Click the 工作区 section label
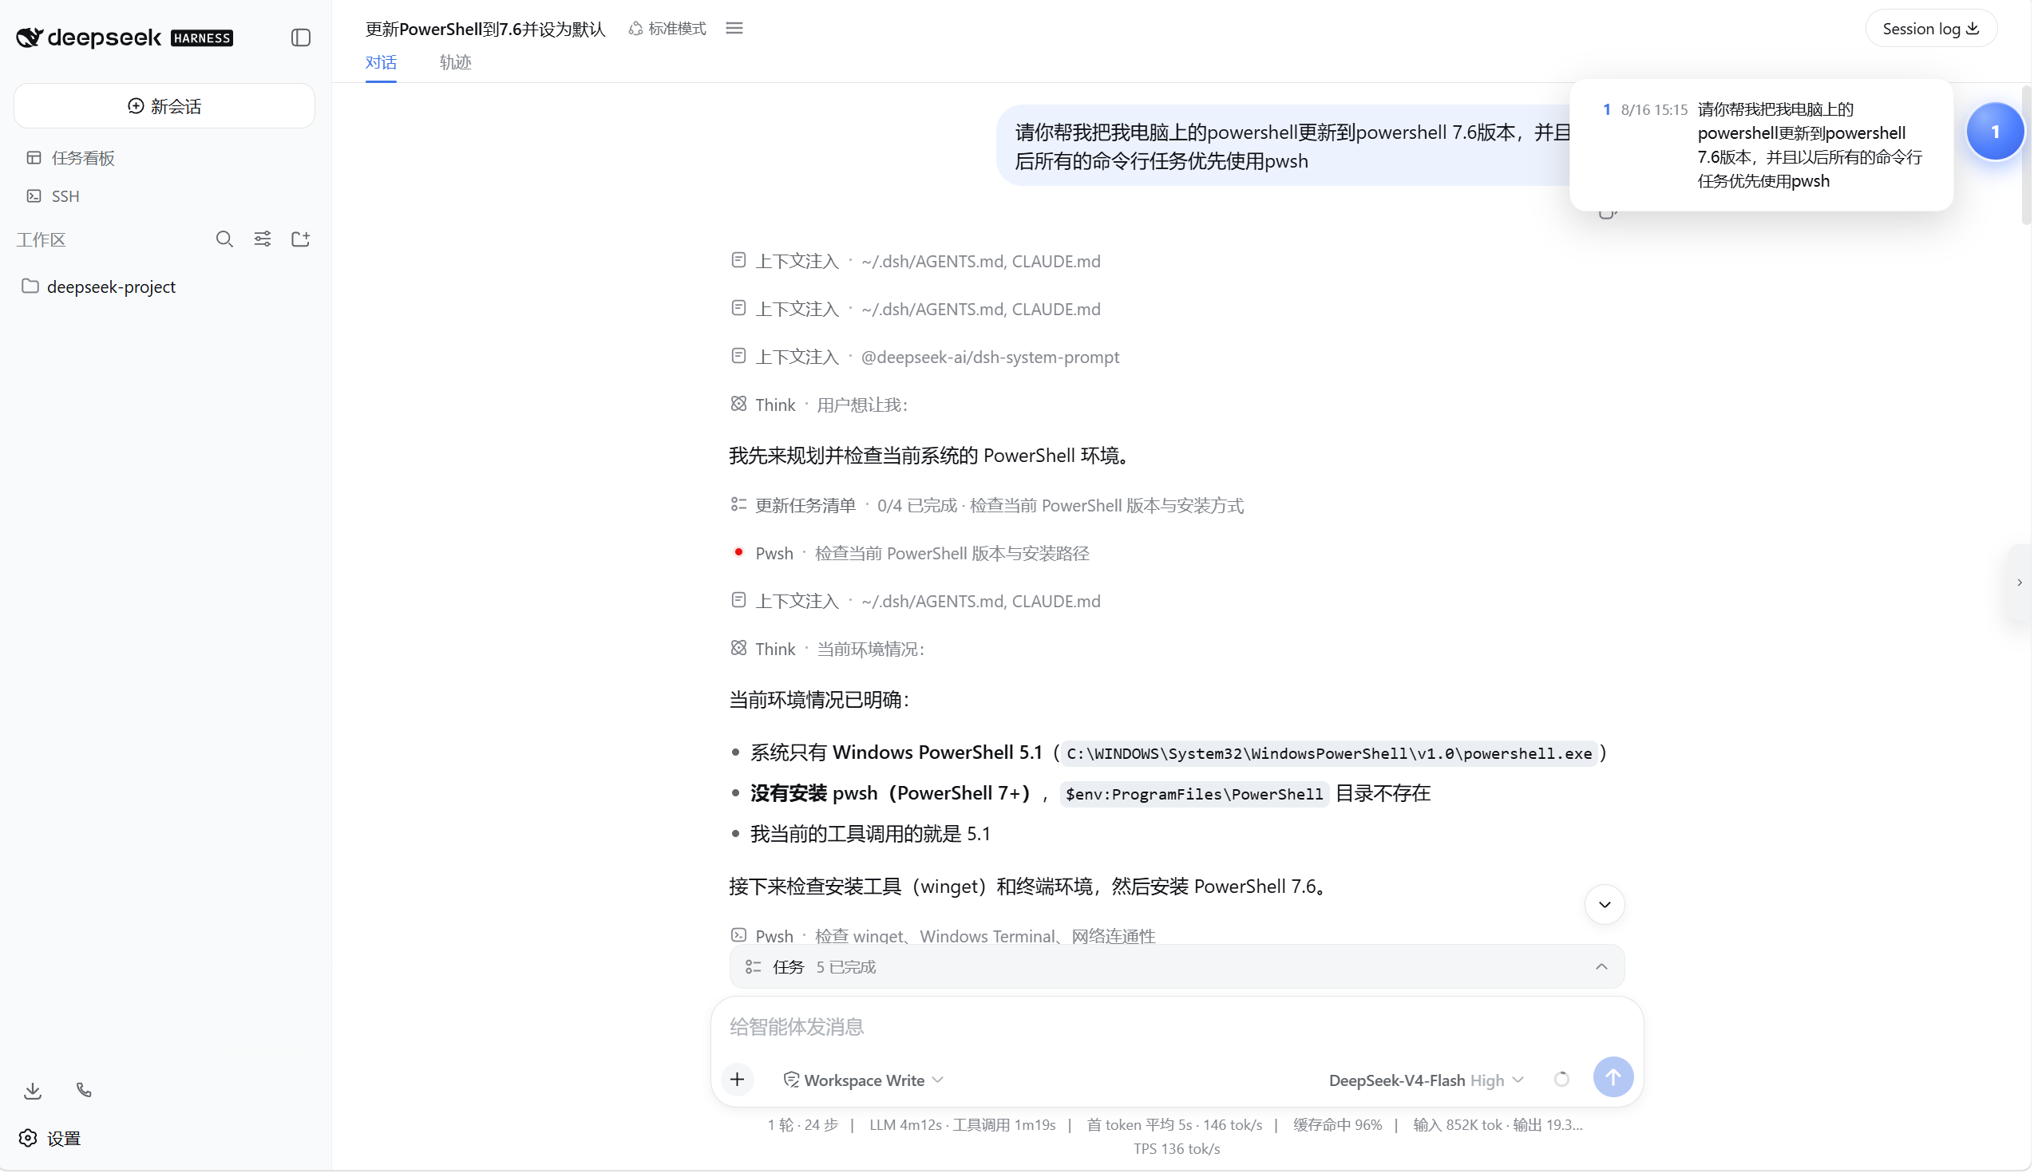Screen dimensions: 2034x1173 click(x=41, y=240)
